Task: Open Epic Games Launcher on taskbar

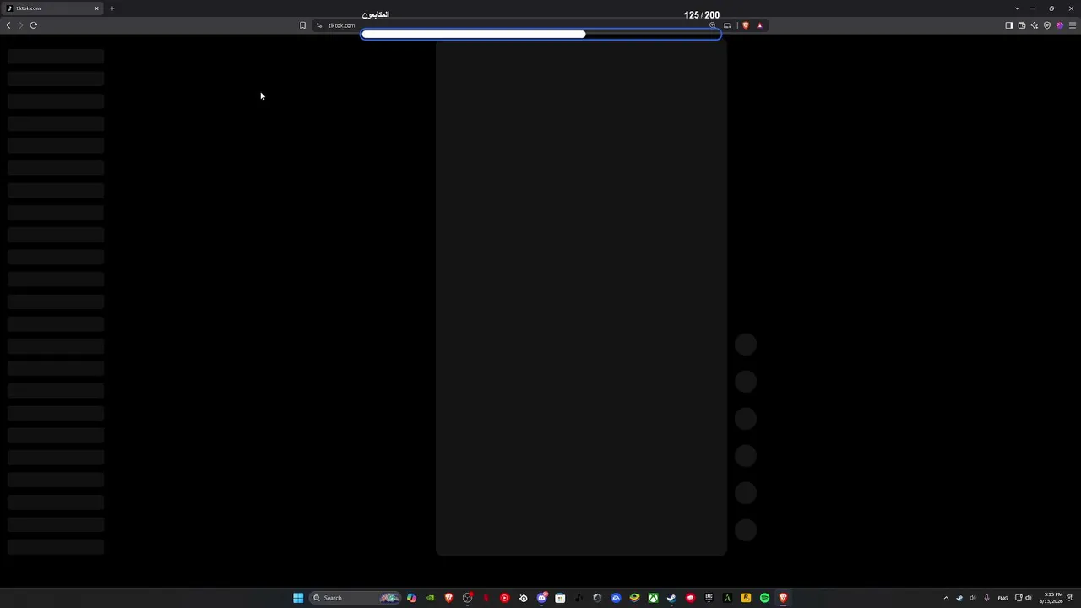Action: (x=709, y=598)
